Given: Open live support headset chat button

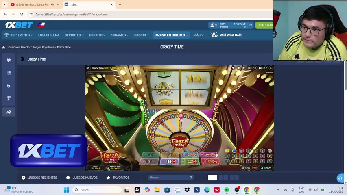Looking at the screenshot, I should [x=340, y=178].
